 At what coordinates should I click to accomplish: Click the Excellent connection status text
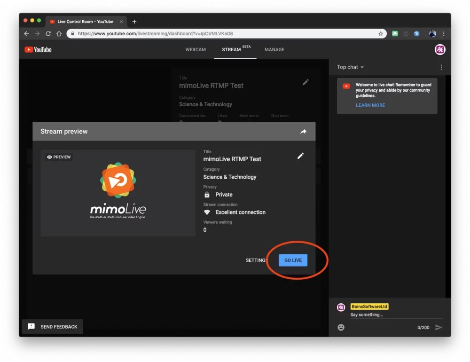tap(240, 212)
